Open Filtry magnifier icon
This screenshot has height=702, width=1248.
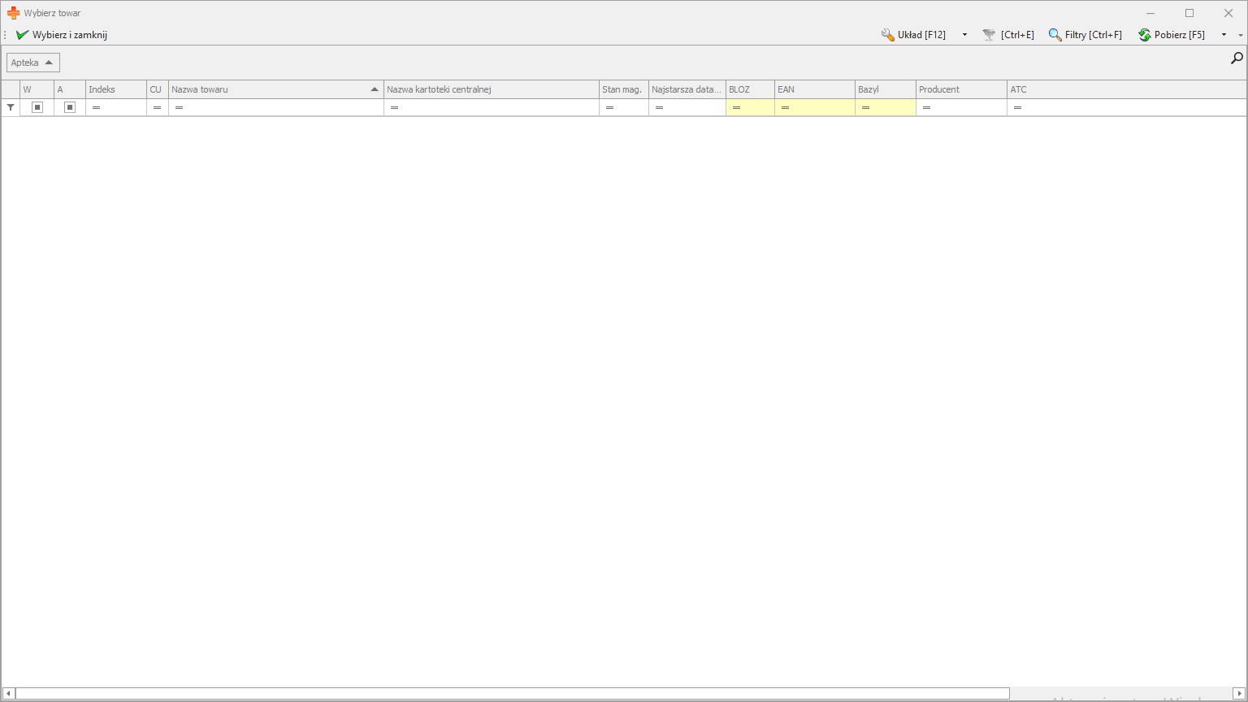pos(1055,35)
